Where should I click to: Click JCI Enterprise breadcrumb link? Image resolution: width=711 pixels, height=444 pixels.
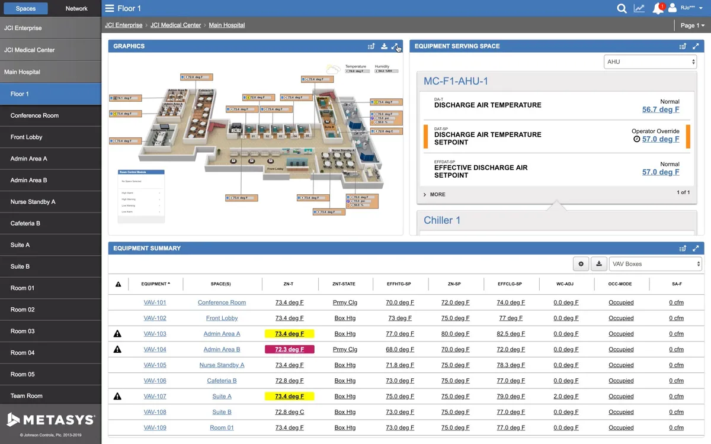click(x=123, y=25)
